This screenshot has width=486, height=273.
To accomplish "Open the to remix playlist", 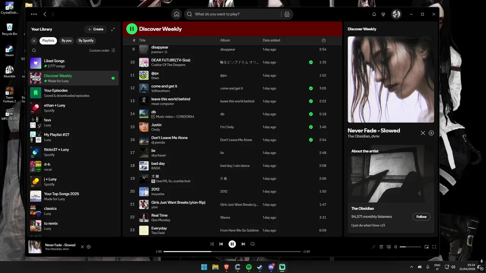I will coord(74,226).
